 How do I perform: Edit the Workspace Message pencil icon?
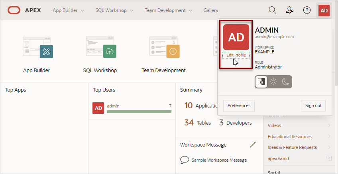click(x=253, y=145)
